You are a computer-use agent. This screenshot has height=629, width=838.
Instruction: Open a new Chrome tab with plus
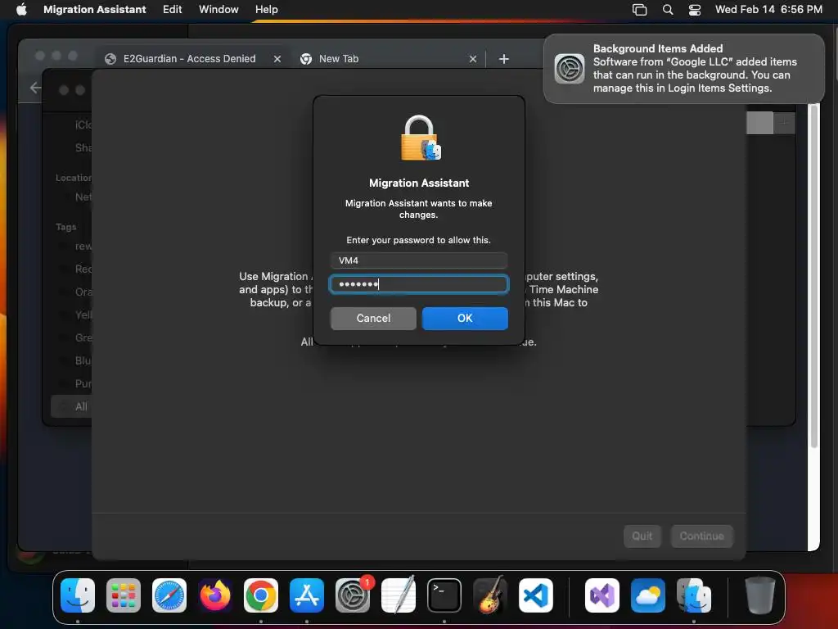coord(503,59)
